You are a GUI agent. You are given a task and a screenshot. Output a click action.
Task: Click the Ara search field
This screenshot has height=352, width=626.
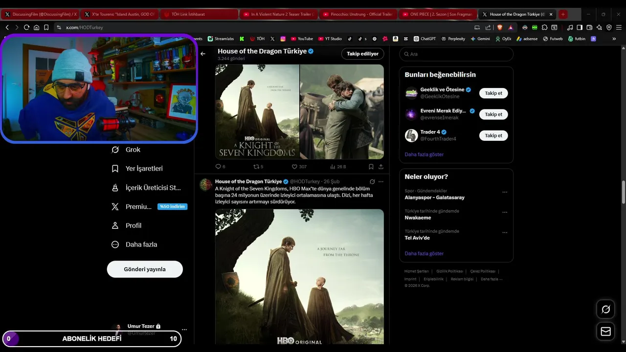pyautogui.click(x=456, y=54)
